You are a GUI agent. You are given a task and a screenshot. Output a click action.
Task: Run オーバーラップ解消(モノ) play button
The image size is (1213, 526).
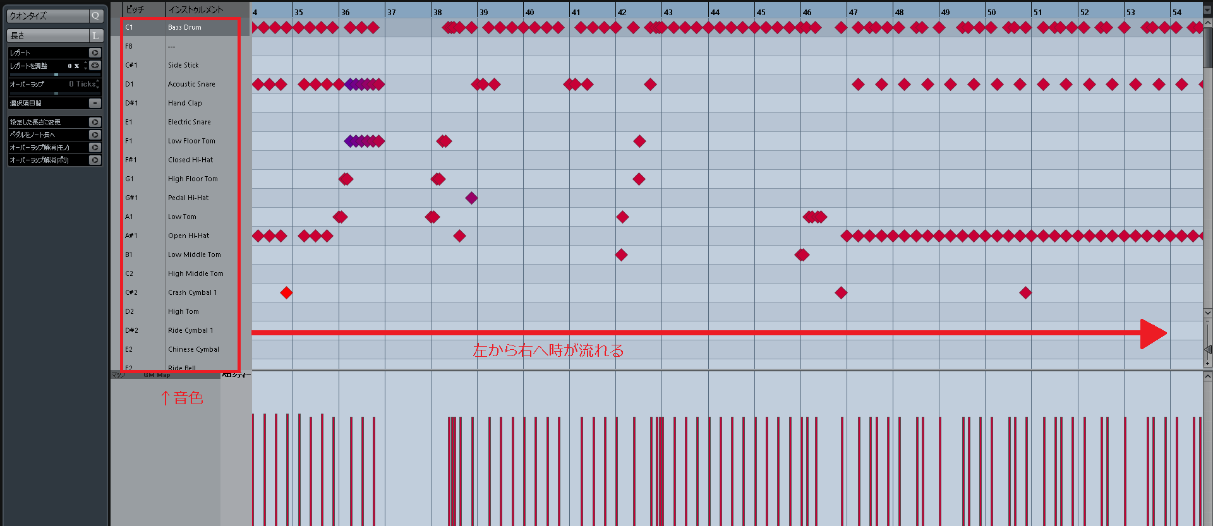[95, 148]
